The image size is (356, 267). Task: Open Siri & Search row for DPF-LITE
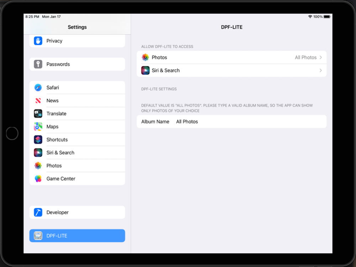tap(232, 70)
